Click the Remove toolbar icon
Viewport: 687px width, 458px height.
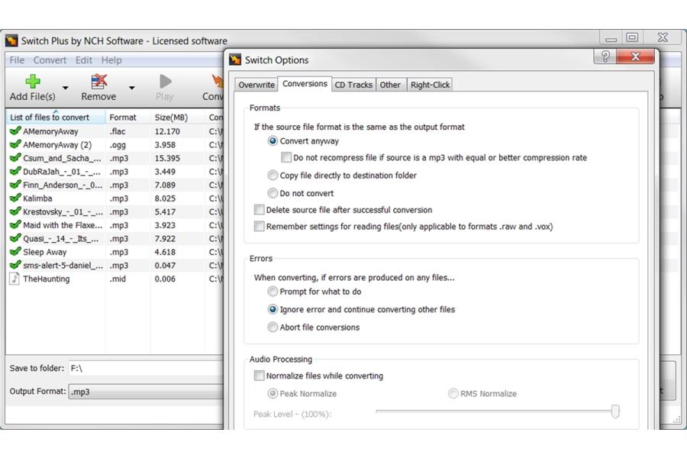99,81
